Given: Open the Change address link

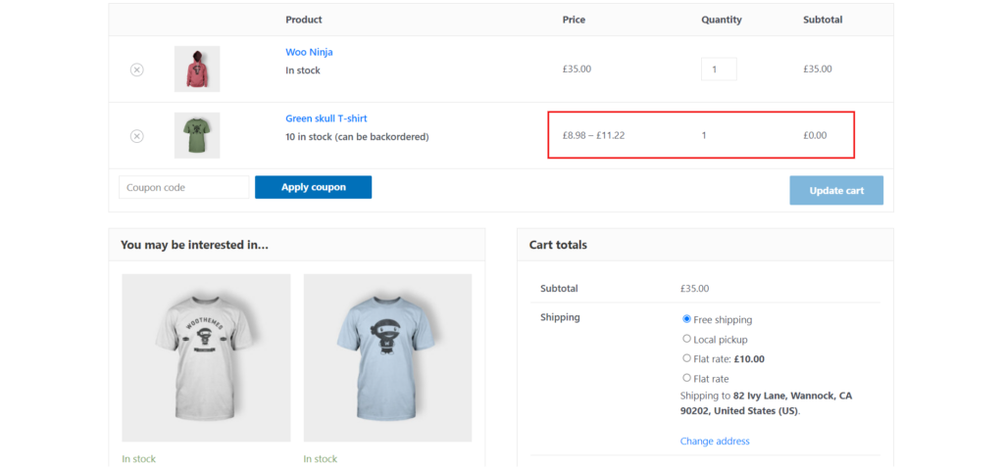Looking at the screenshot, I should click(x=715, y=441).
